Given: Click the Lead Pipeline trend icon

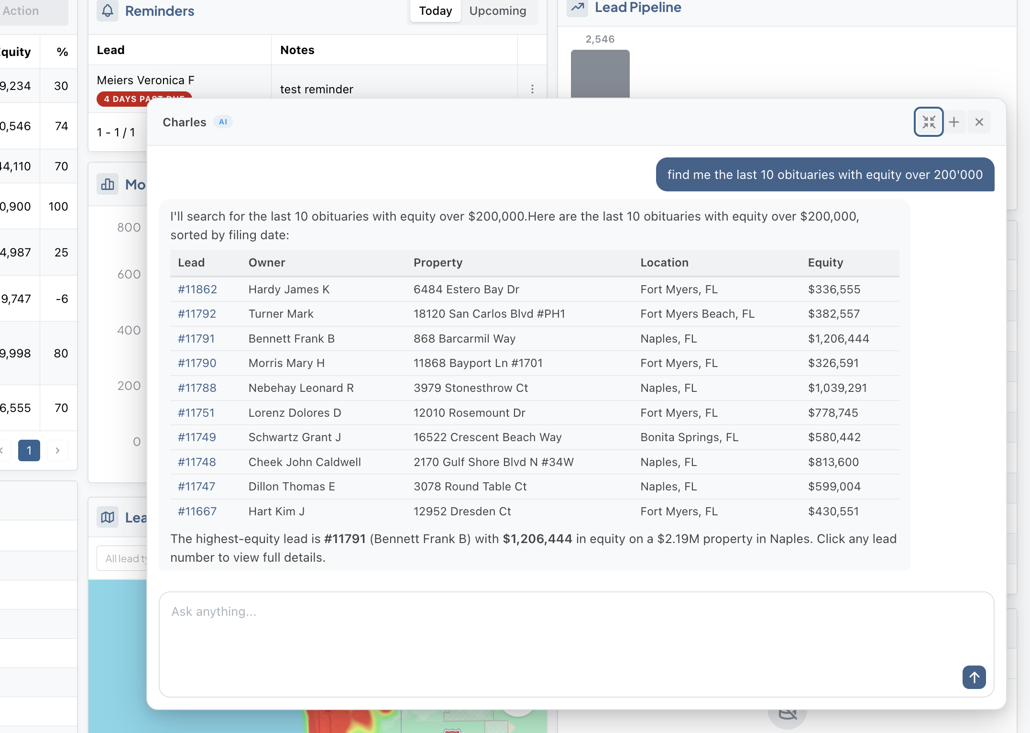Looking at the screenshot, I should click(x=577, y=7).
